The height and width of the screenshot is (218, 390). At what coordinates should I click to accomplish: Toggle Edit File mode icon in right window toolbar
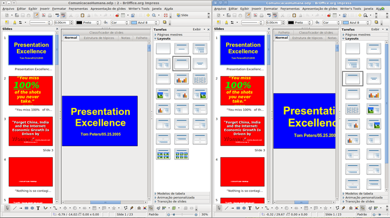click(x=248, y=16)
